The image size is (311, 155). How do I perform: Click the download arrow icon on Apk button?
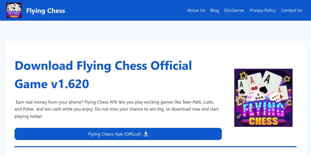tap(146, 134)
